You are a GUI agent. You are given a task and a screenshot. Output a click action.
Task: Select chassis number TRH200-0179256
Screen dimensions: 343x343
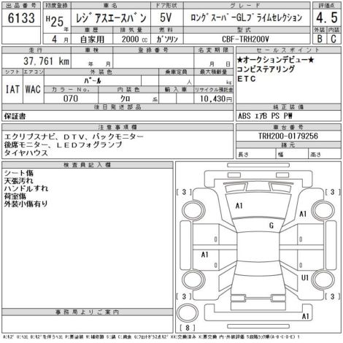(288, 136)
